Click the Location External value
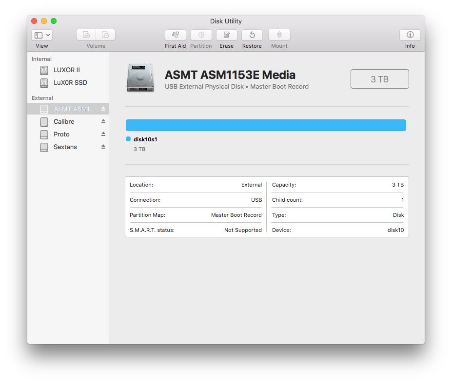The width and height of the screenshot is (452, 383). 252,185
